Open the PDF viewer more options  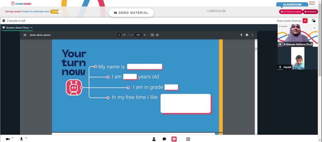pyautogui.click(x=252, y=35)
